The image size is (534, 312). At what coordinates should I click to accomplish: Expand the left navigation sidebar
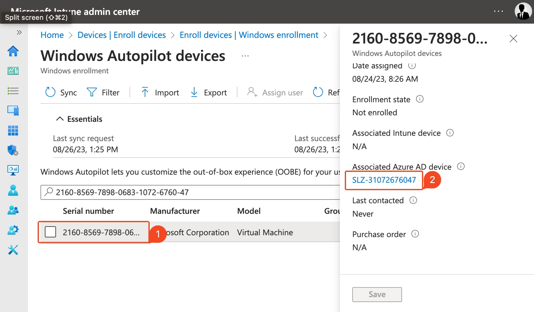point(19,32)
